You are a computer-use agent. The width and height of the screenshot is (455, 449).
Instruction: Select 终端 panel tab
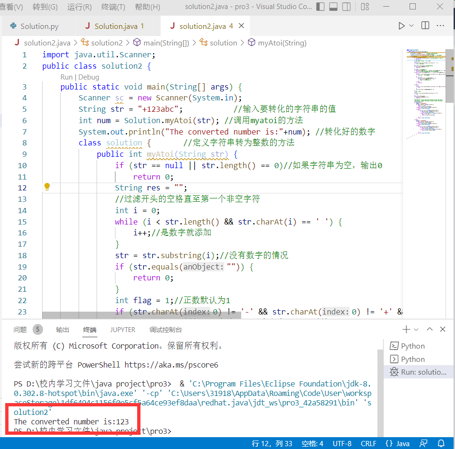coord(90,330)
